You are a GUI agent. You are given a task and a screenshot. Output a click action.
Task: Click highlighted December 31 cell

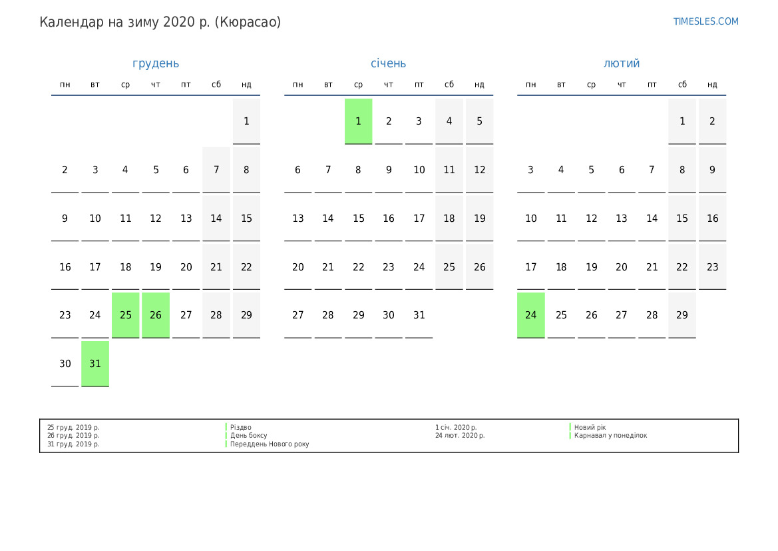click(95, 364)
